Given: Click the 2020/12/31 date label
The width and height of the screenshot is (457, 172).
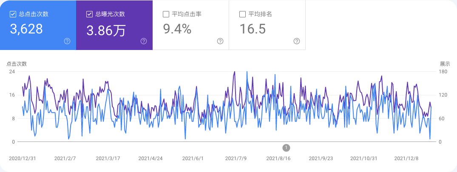Looking at the screenshot, I should pyautogui.click(x=23, y=158).
